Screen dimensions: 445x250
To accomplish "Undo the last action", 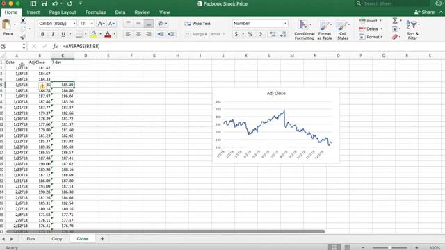I will (55, 3).
